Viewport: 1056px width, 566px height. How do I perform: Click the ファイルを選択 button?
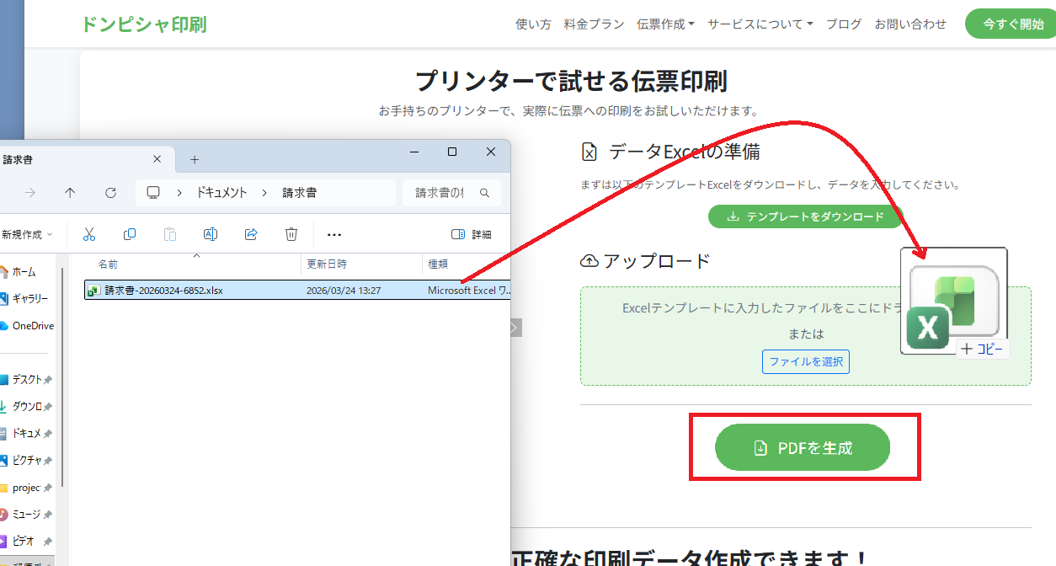806,362
